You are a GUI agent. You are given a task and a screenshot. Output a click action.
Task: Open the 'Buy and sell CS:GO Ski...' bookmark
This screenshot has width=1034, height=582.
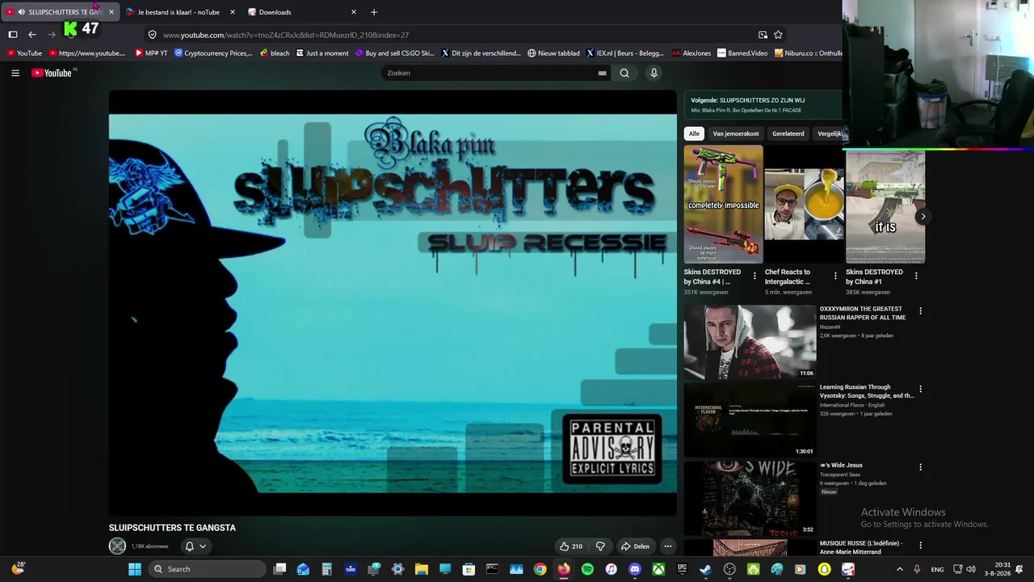click(x=395, y=53)
